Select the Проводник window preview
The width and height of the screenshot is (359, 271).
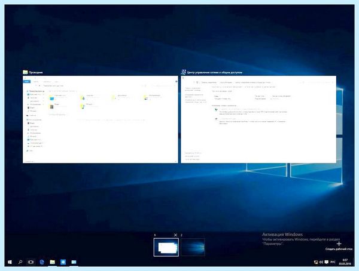(x=101, y=119)
